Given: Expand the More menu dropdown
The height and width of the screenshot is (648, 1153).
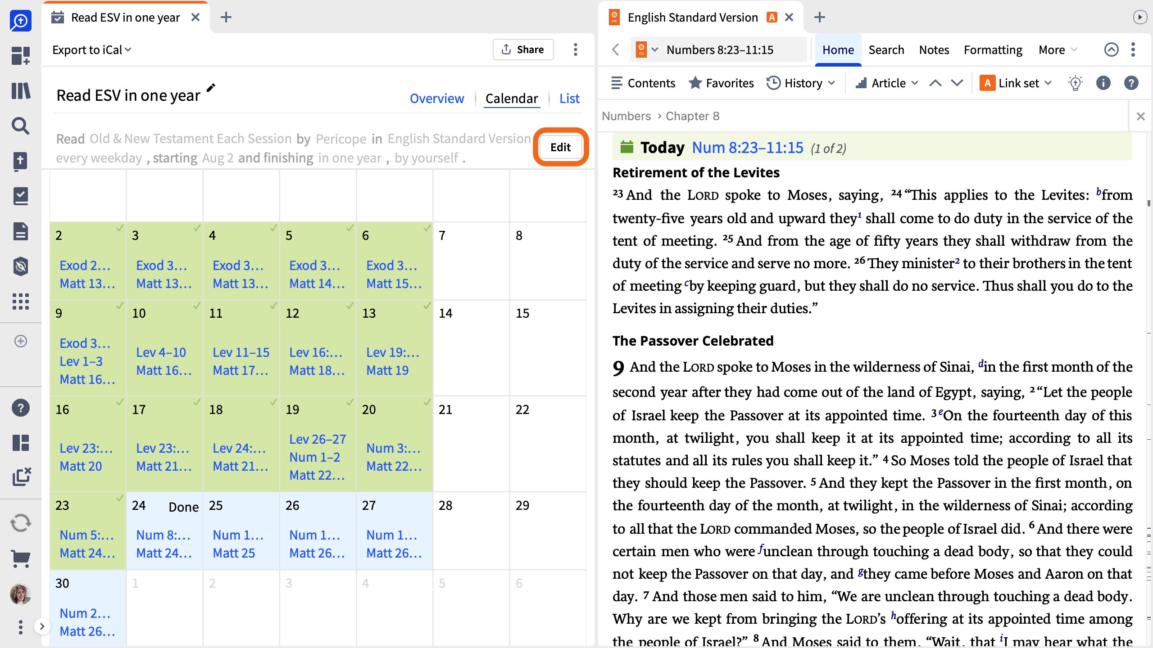Looking at the screenshot, I should [x=1058, y=49].
